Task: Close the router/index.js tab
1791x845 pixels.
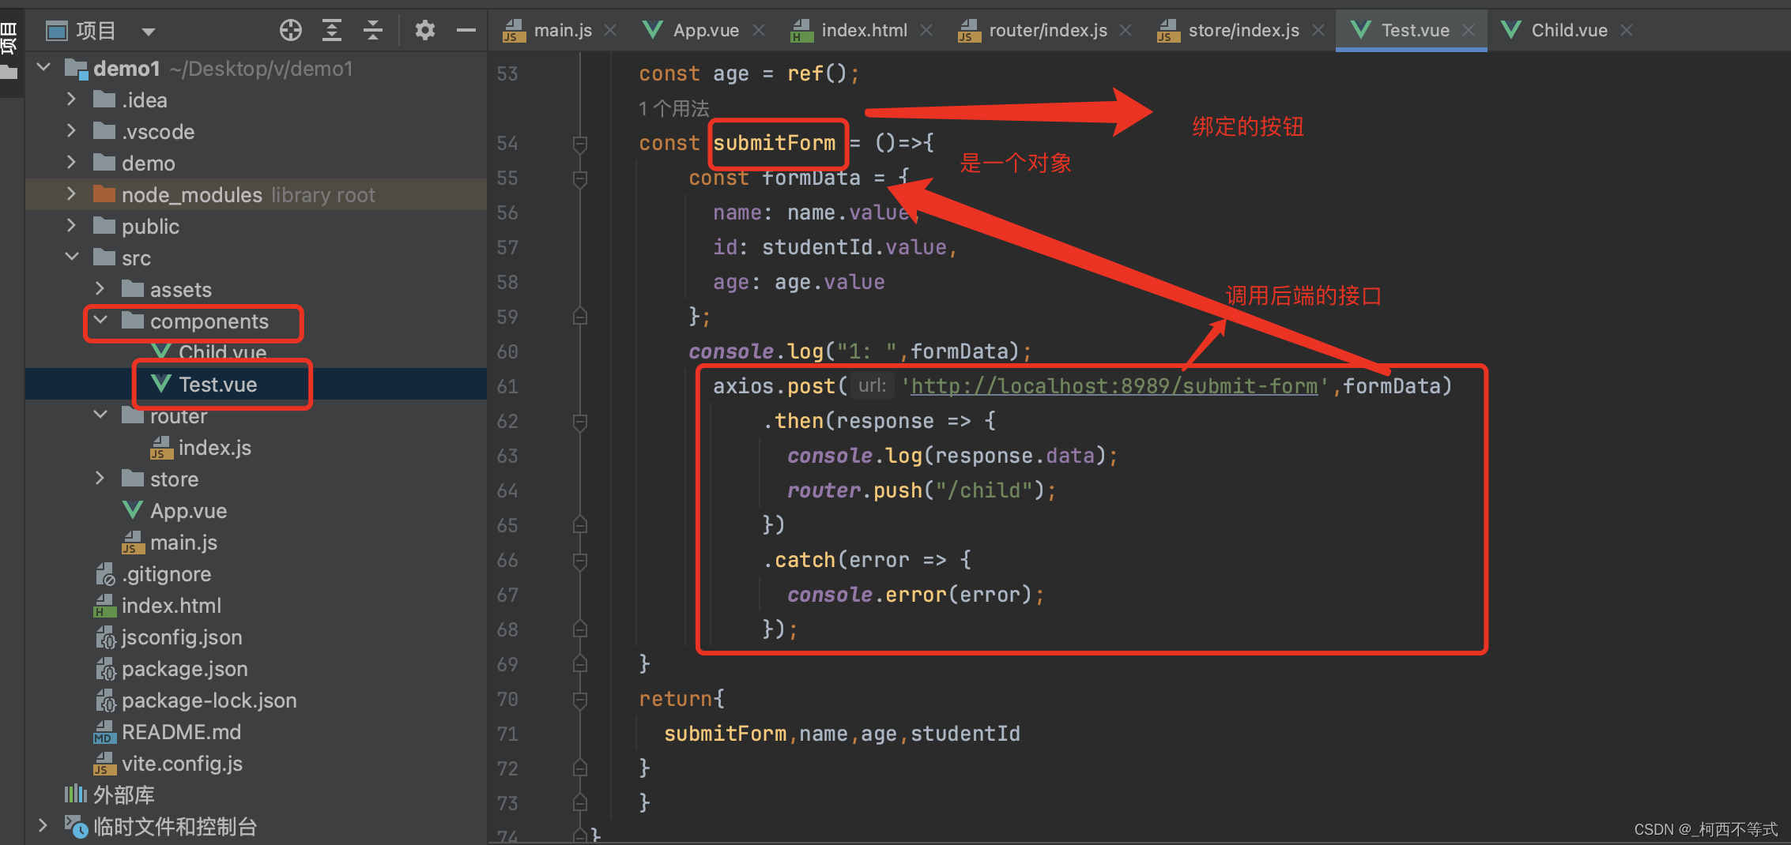Action: coord(1126,30)
